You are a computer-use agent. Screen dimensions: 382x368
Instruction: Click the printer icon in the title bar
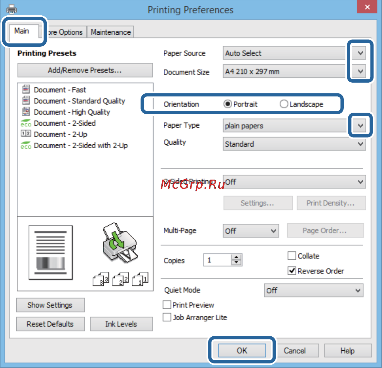[11, 9]
